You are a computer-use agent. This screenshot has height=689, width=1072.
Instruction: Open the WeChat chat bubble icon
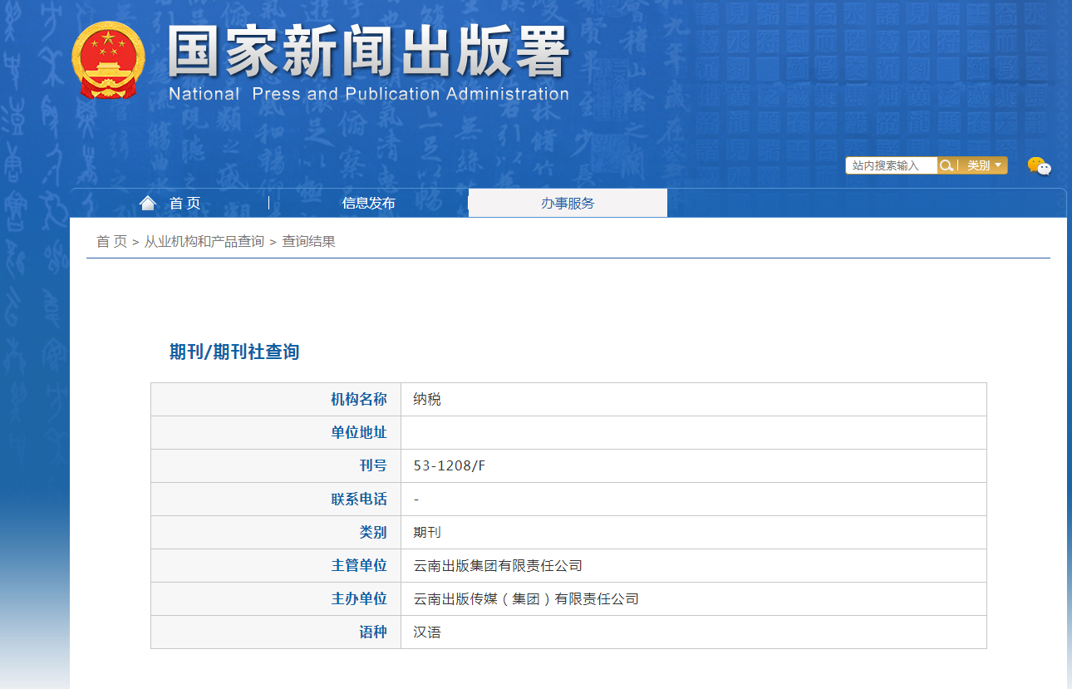[1039, 166]
